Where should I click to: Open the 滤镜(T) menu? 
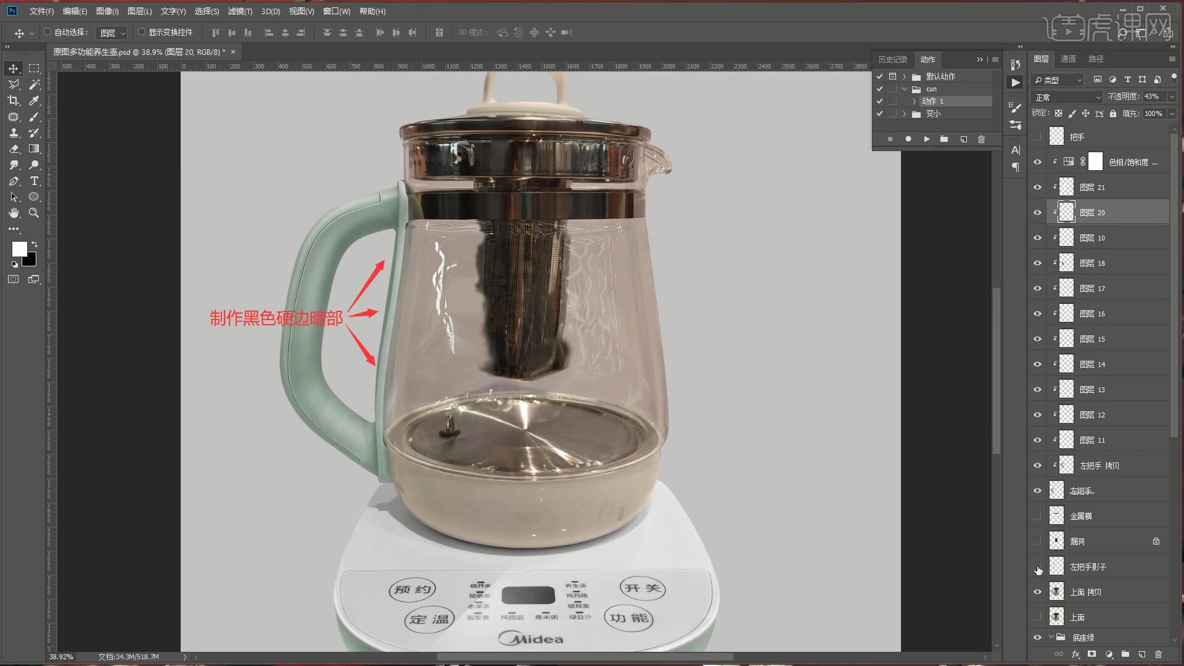coord(240,11)
